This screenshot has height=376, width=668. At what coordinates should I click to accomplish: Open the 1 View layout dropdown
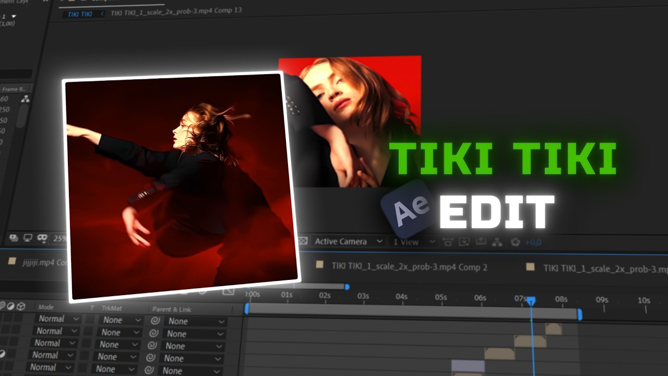pyautogui.click(x=415, y=242)
